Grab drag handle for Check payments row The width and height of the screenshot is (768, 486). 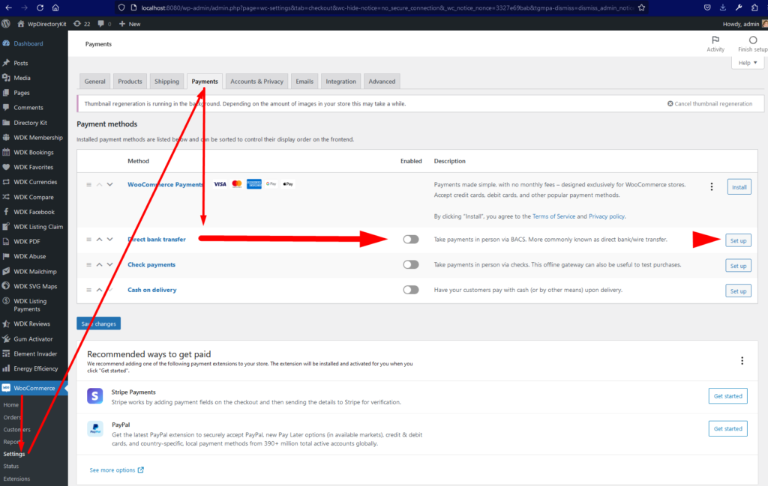click(x=88, y=264)
